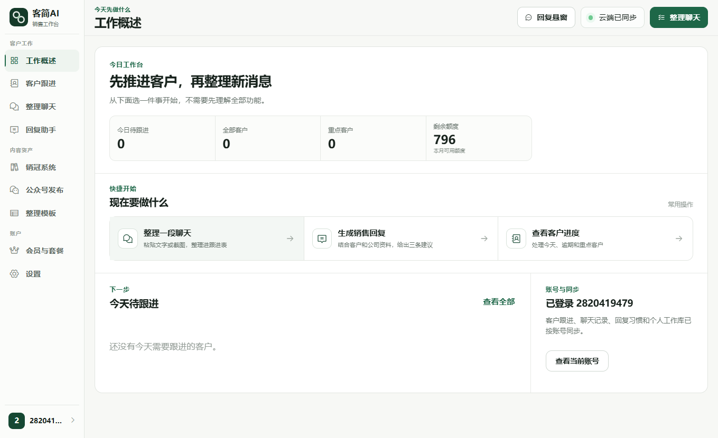This screenshot has width=718, height=438.
Task: Click the contact icon on 查看客户进度 card
Action: point(516,239)
